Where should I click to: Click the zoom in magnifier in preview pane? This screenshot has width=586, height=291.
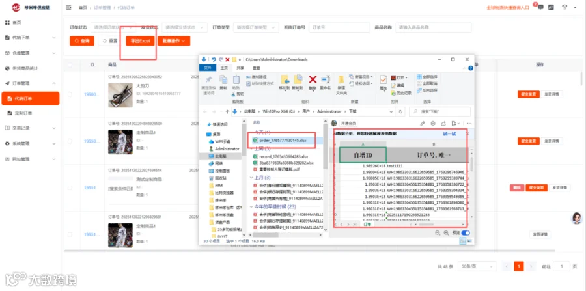(x=446, y=232)
